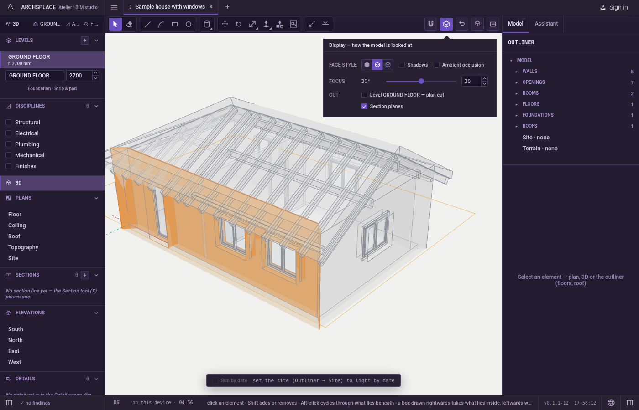639x410 pixels.
Task: Pick the eraser tool
Action: (129, 24)
